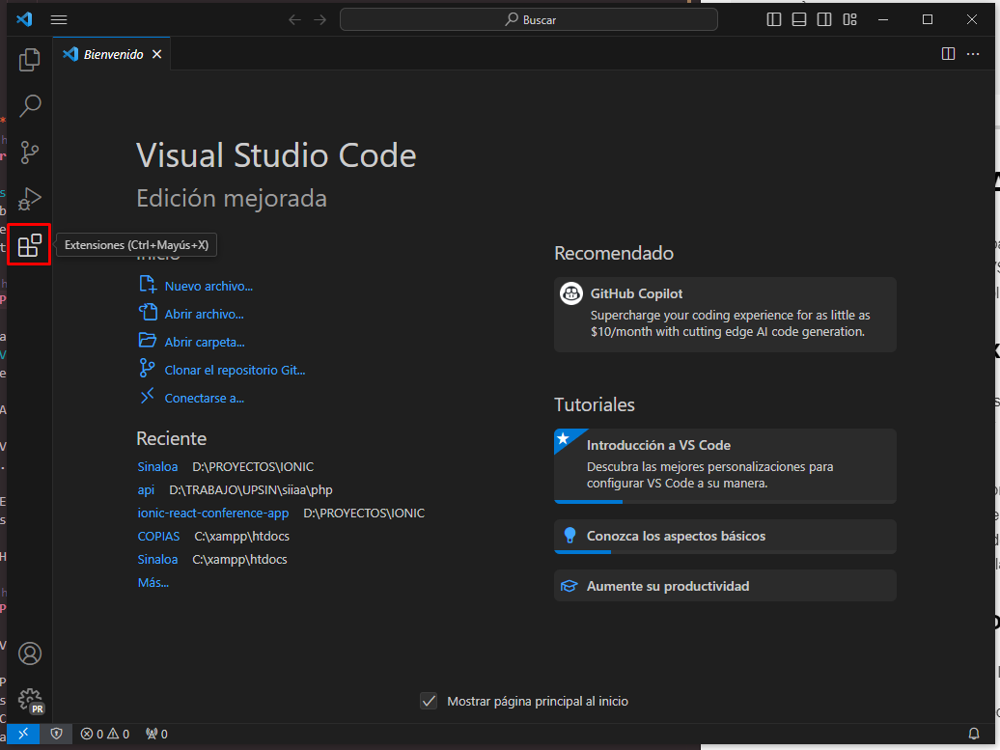Go back with the left arrow
Viewport: 1000px width, 750px height.
pyautogui.click(x=294, y=19)
